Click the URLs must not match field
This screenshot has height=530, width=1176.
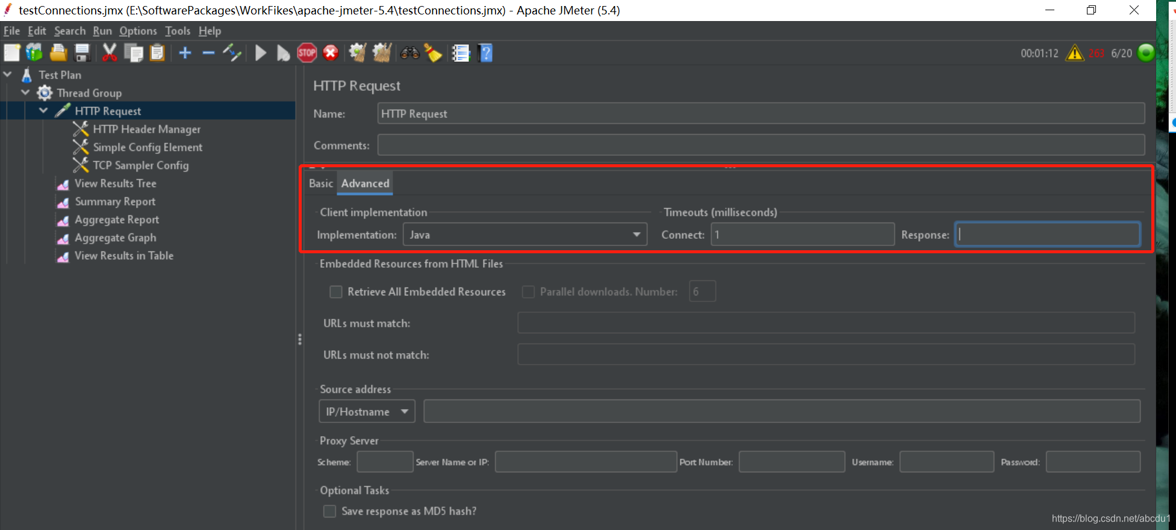point(826,355)
